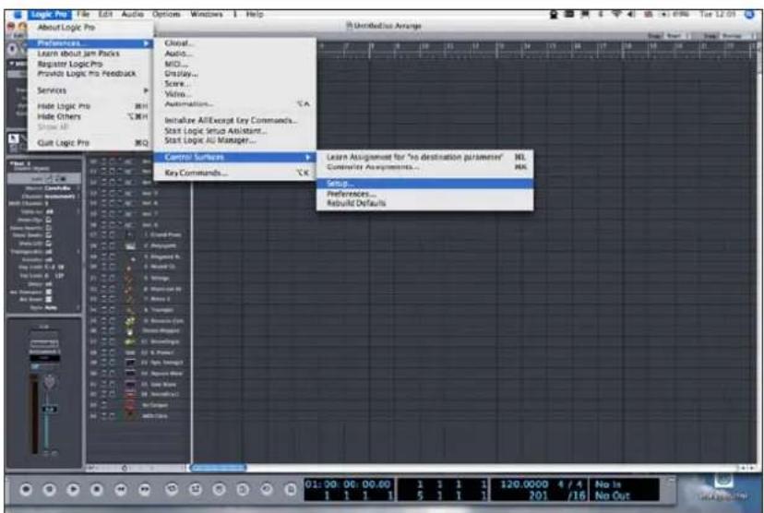Select Controller Assignments... menu item

pos(424,167)
